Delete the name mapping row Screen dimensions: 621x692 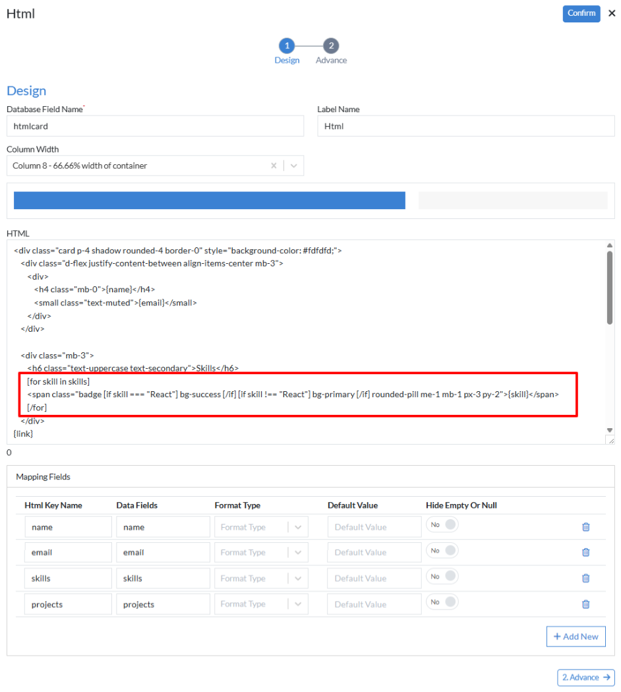pos(585,527)
